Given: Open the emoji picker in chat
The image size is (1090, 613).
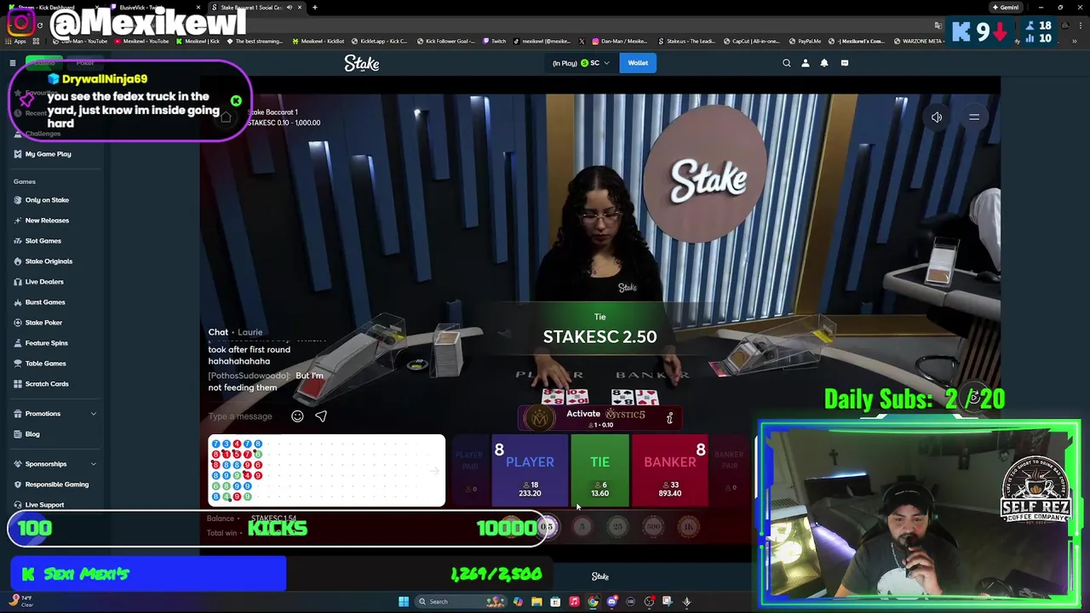Looking at the screenshot, I should (297, 416).
